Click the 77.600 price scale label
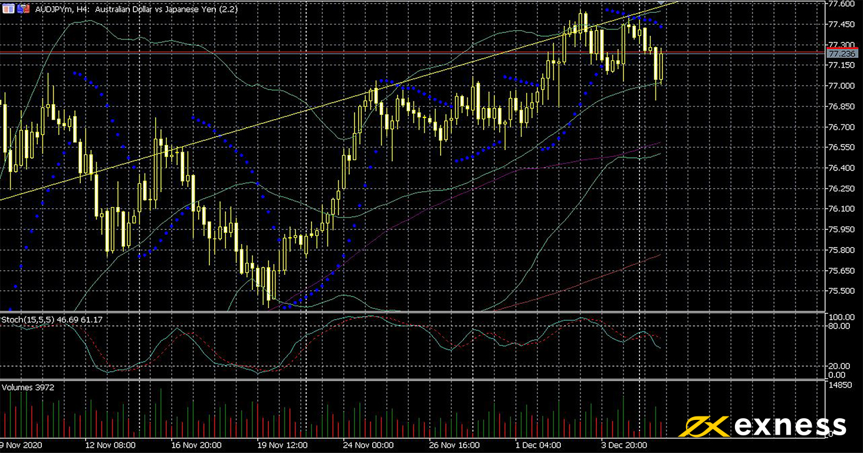The image size is (863, 453). click(x=841, y=4)
